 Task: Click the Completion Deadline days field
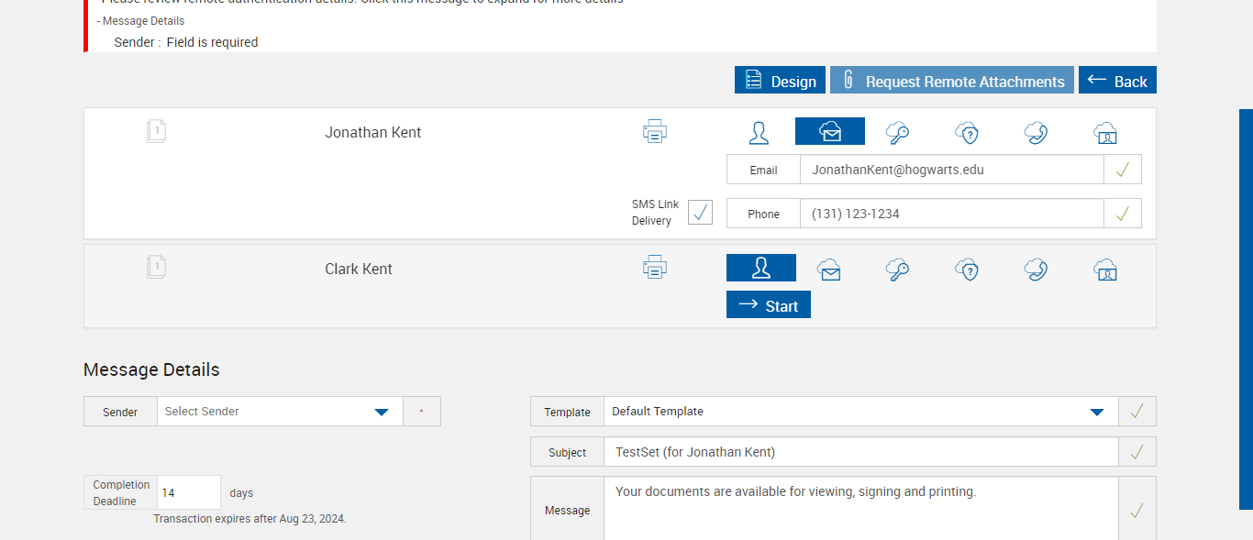click(189, 493)
